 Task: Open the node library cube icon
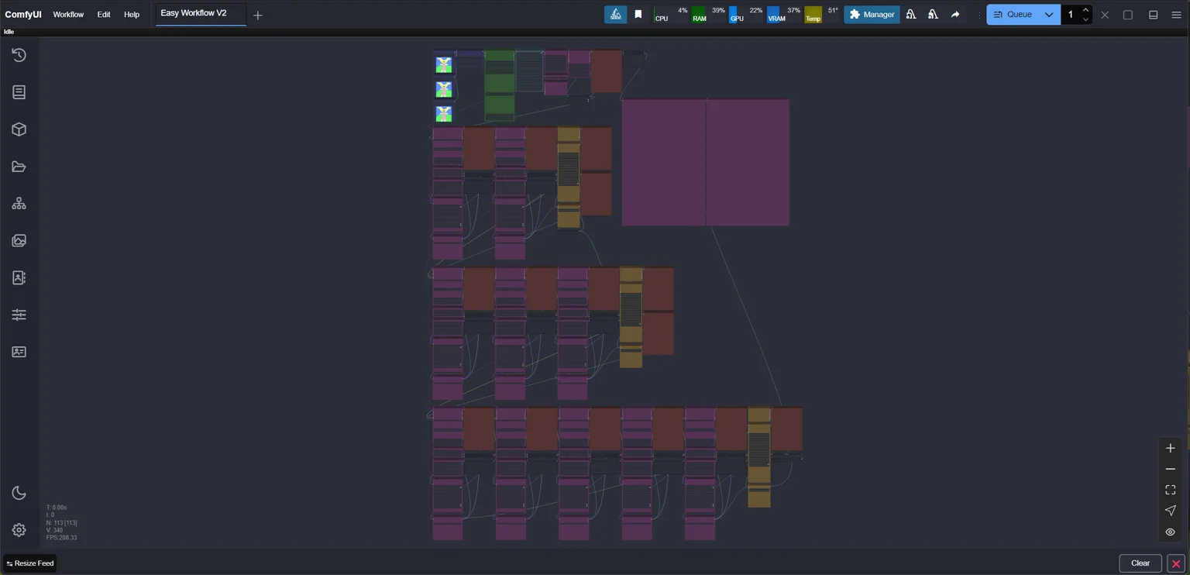[x=19, y=129]
